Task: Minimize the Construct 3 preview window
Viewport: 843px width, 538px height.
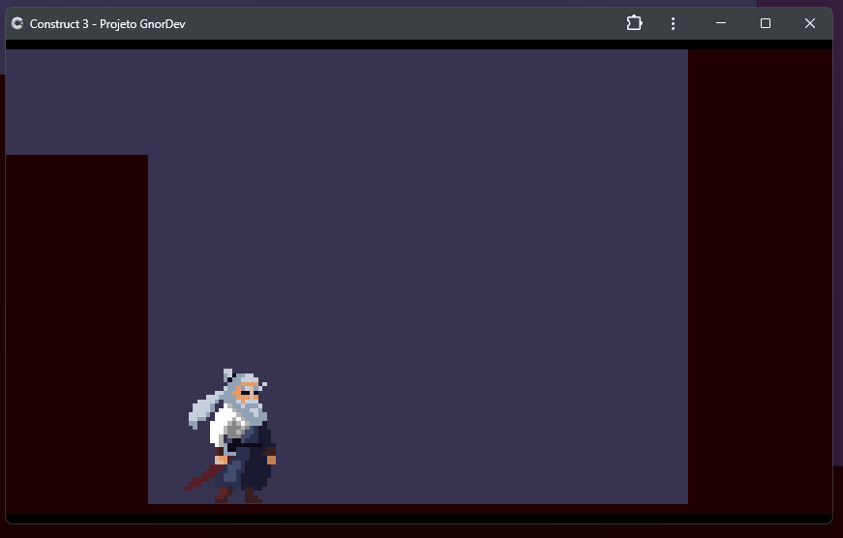Action: click(x=721, y=23)
